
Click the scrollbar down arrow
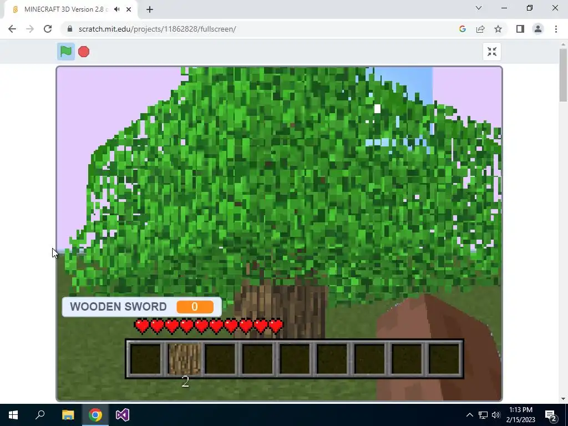pyautogui.click(x=563, y=399)
